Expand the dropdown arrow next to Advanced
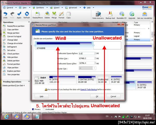156x125 pixels. pyautogui.click(x=80, y=8)
